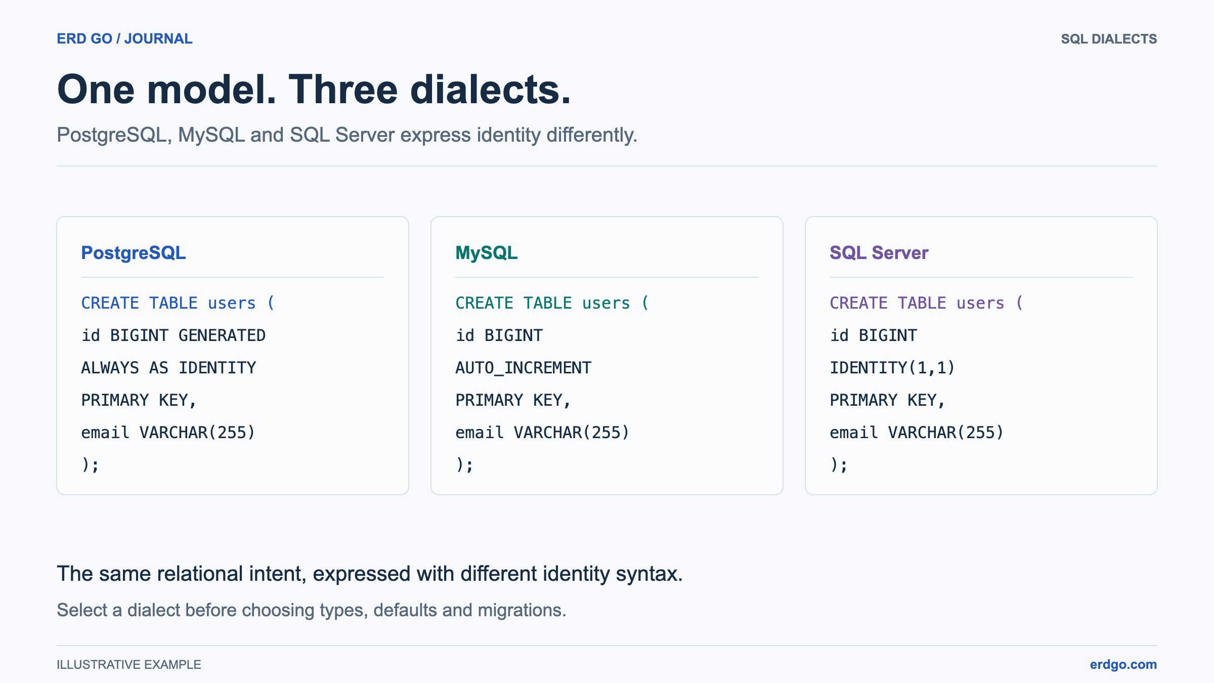Click AUTO_INCREMENT line in MySQL card
The image size is (1214, 683).
tap(524, 368)
